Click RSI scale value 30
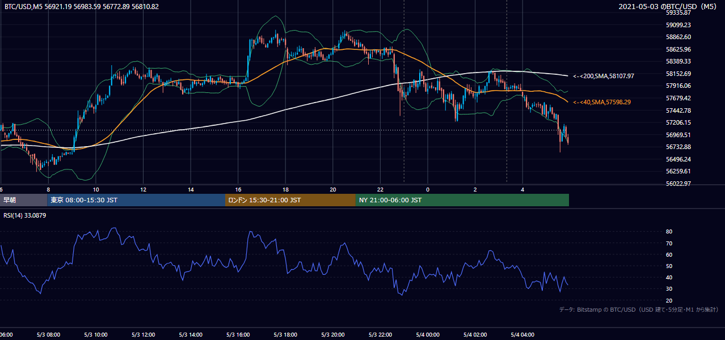Image resolution: width=725 pixels, height=340 pixels. click(x=669, y=289)
